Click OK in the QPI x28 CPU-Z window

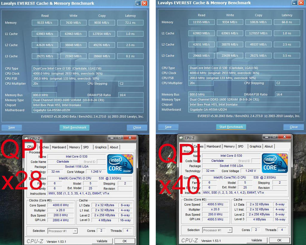pos(125,241)
